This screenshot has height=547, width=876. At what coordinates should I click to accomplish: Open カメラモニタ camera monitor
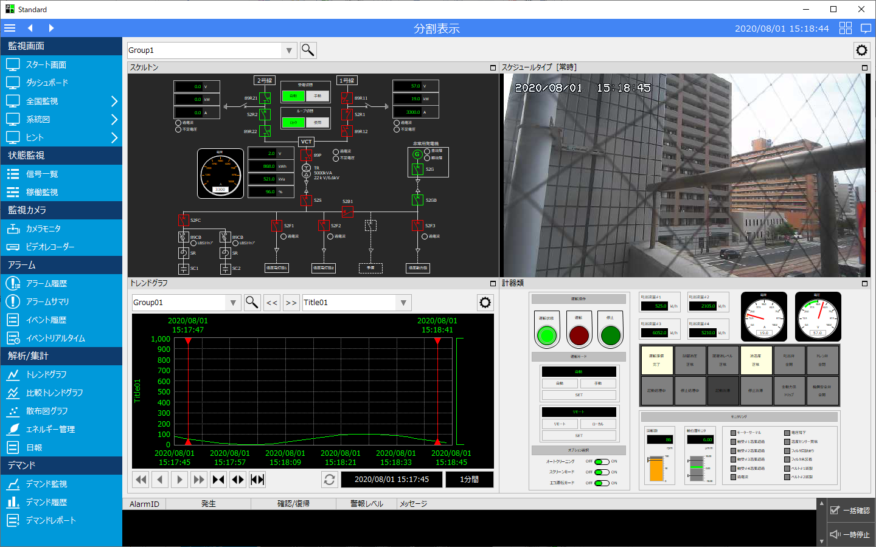coord(61,229)
